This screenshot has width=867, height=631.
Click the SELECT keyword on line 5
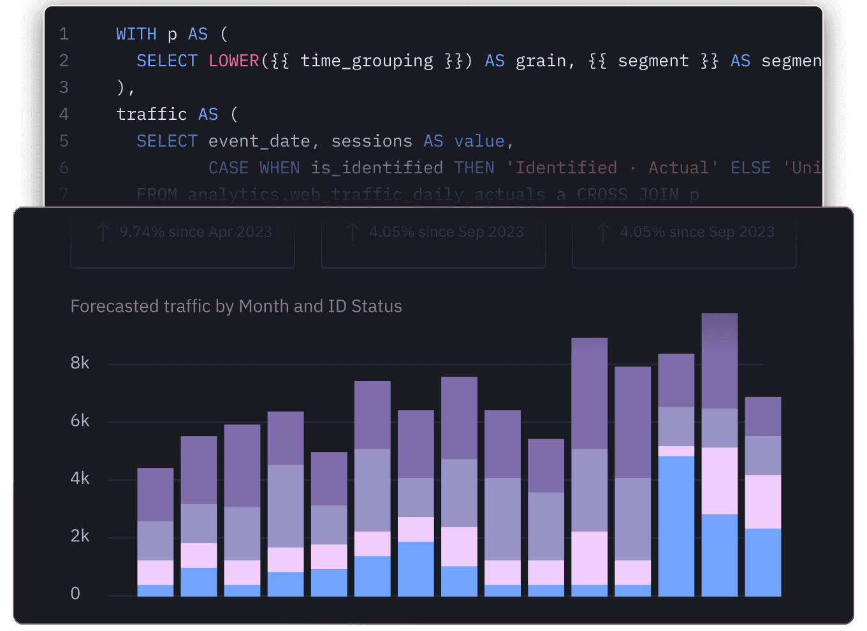(167, 141)
